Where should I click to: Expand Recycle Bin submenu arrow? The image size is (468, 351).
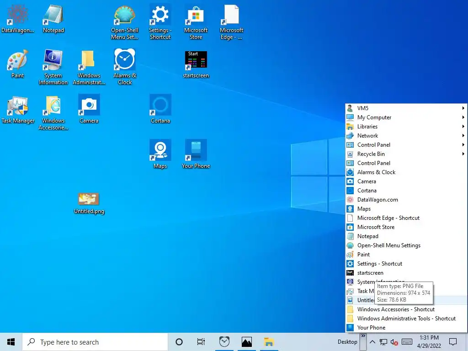click(463, 154)
